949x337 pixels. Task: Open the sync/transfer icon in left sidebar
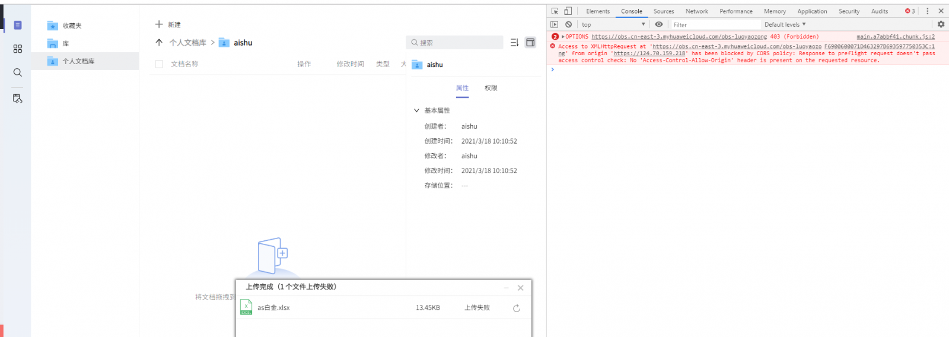[x=18, y=98]
